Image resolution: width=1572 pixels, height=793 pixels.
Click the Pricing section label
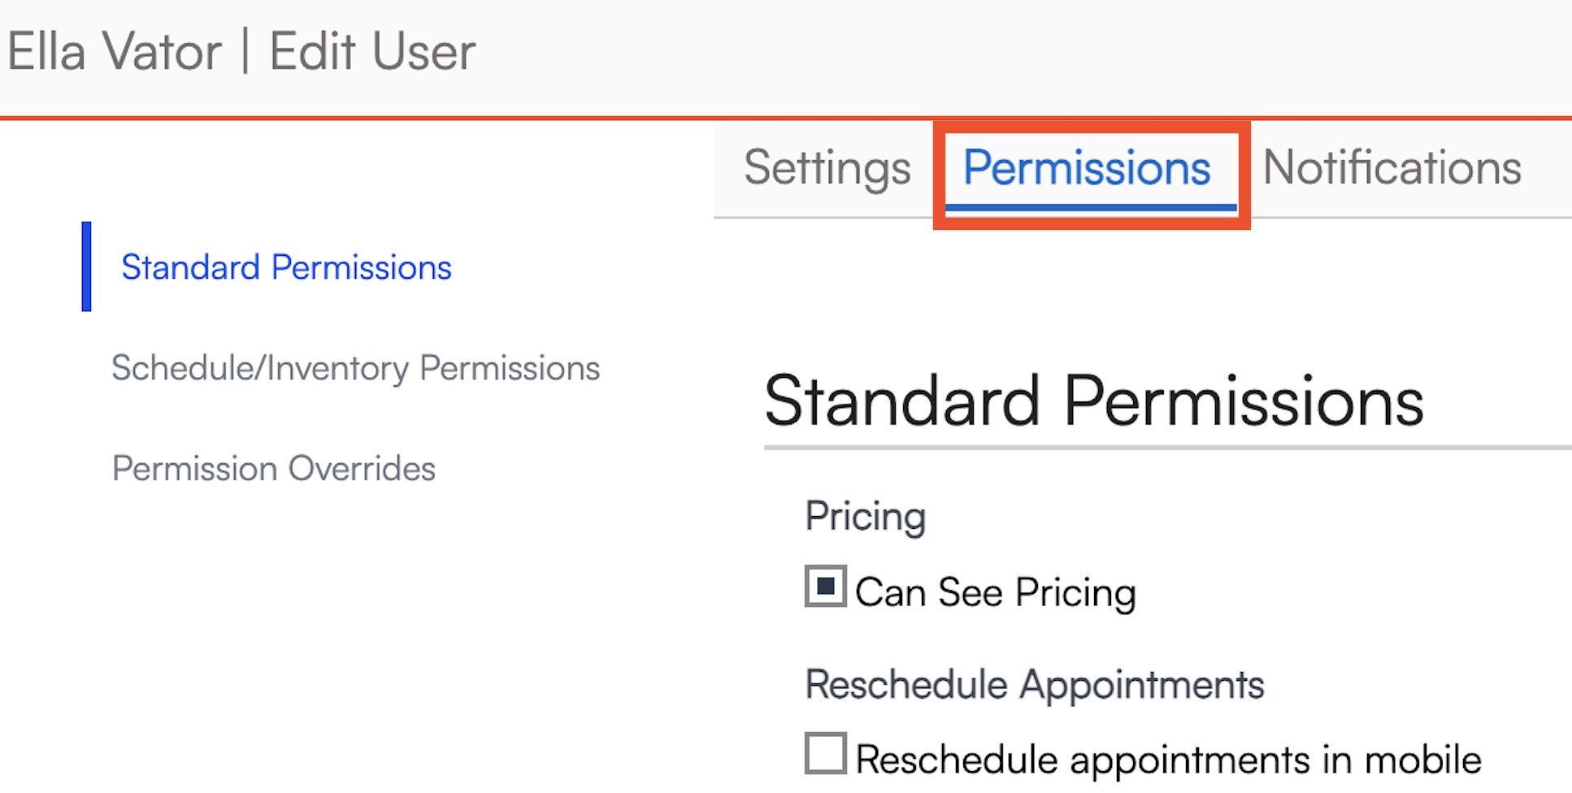865,516
